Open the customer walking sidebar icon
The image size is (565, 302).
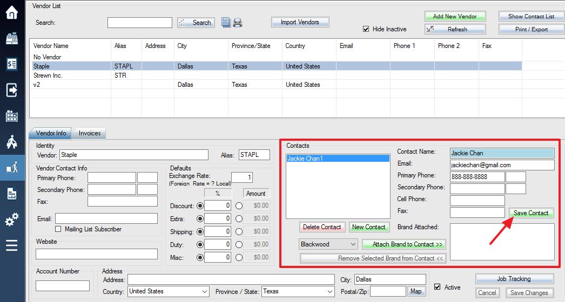12,142
